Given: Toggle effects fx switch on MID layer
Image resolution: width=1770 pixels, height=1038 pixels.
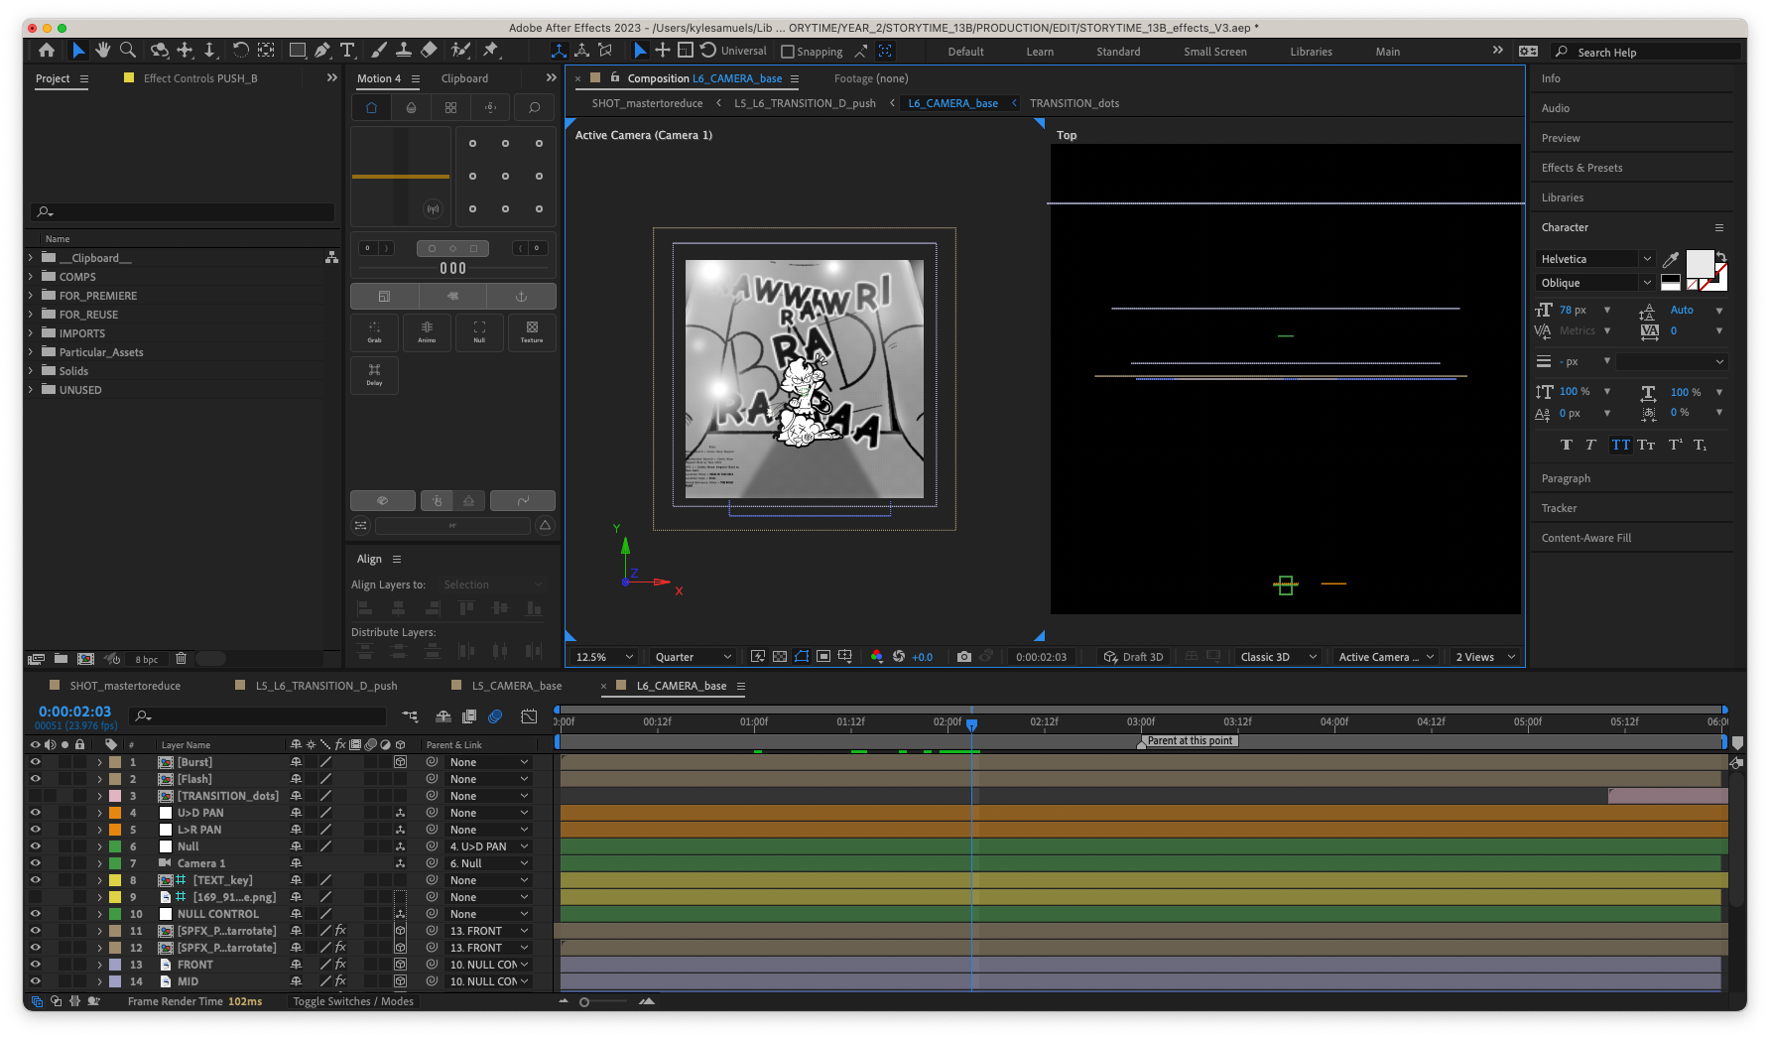Looking at the screenshot, I should 340,981.
